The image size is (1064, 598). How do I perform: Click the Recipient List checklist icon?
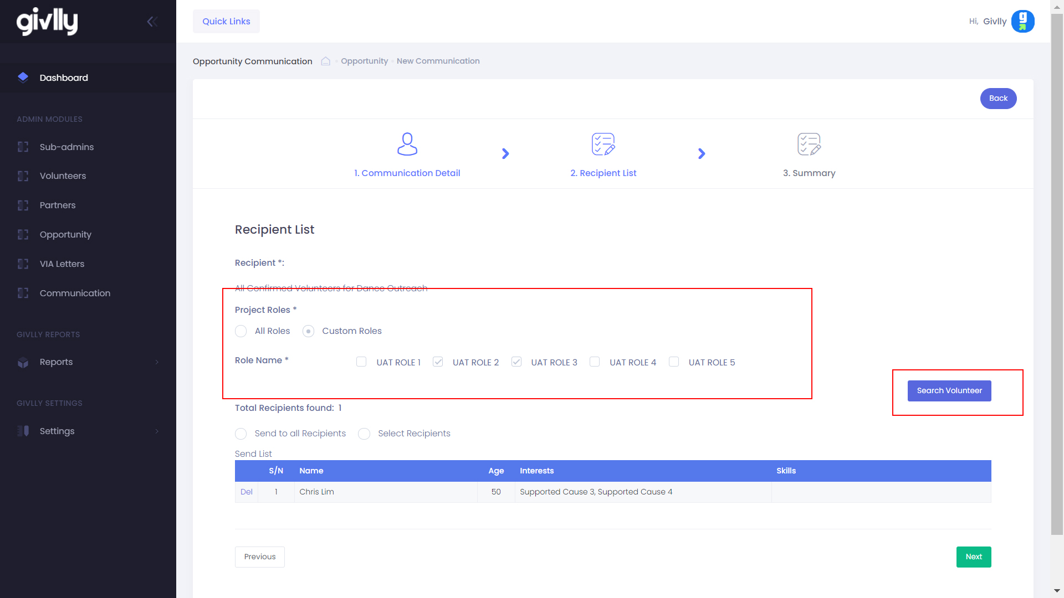[603, 144]
